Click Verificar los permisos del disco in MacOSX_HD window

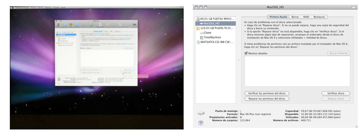[x=267, y=93]
